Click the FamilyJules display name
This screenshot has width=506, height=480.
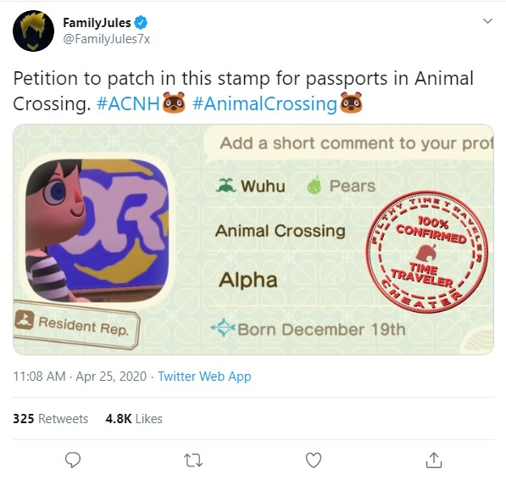[x=97, y=23]
